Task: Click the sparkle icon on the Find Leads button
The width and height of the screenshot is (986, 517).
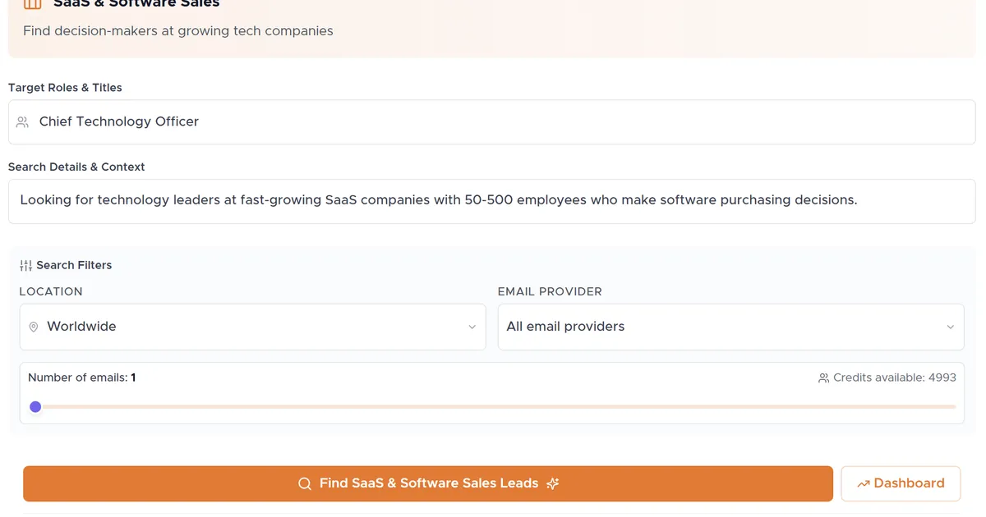Action: coord(553,483)
